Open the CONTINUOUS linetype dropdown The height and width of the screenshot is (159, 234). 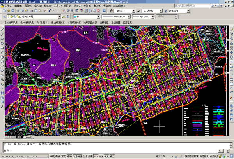pyautogui.click(x=129, y=17)
